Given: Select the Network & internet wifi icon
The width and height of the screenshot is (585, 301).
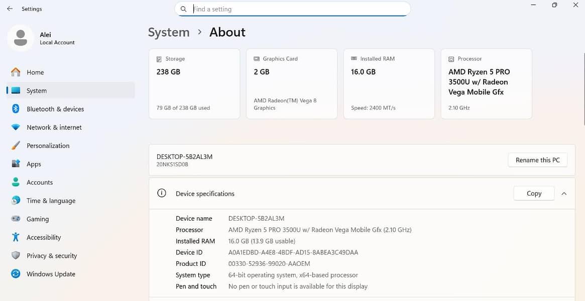Looking at the screenshot, I should (x=16, y=127).
